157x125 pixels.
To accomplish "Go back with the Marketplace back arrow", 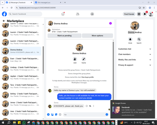I will pyautogui.click(x=4, y=21).
